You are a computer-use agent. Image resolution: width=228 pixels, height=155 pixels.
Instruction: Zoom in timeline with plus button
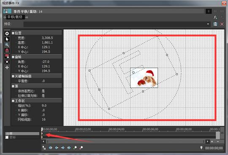click(212, 141)
